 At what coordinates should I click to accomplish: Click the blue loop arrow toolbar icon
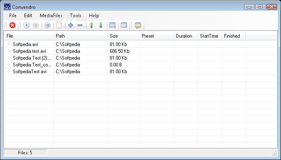47,25
